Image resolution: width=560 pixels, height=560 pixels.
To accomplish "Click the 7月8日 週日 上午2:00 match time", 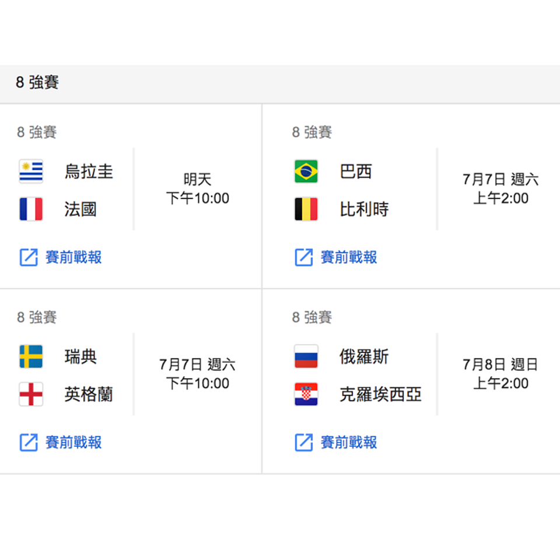I will tap(500, 374).
